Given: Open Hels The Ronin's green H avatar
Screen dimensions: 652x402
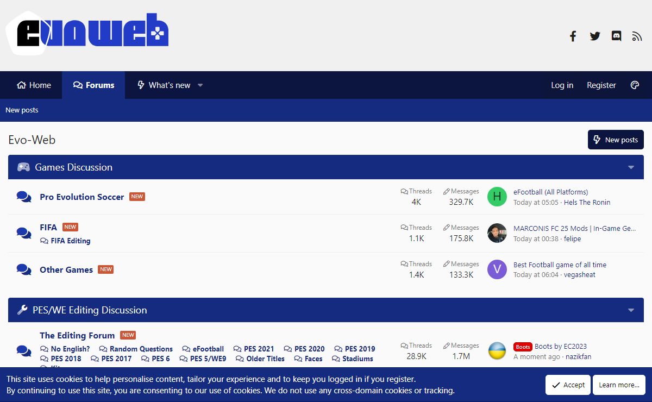Looking at the screenshot, I should (x=497, y=197).
